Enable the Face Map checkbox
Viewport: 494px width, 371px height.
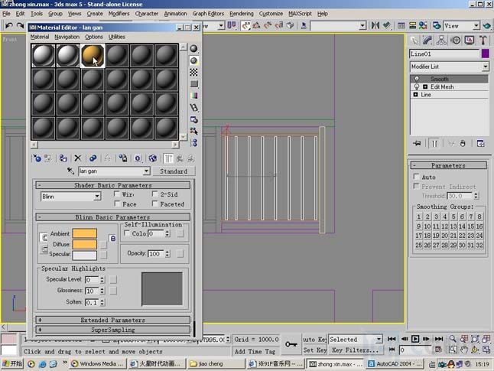tap(117, 204)
